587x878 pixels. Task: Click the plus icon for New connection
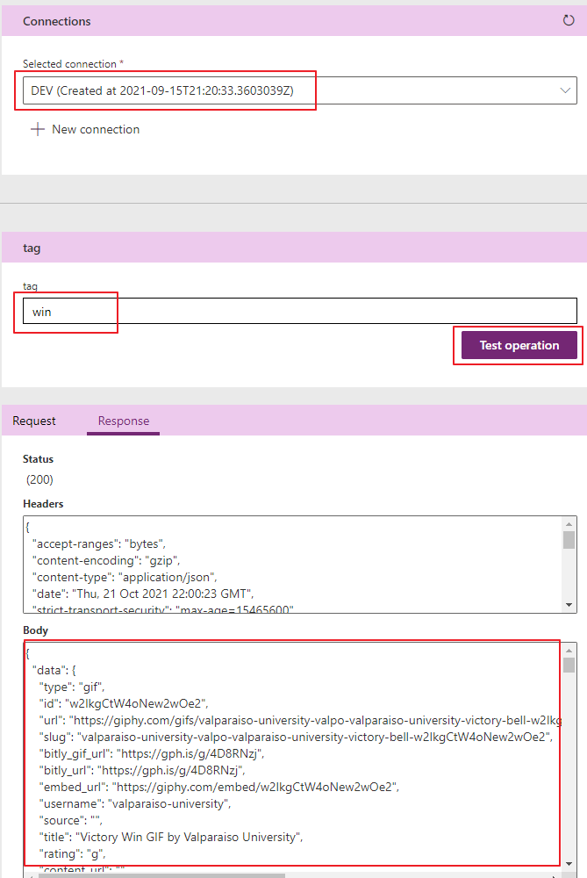(x=37, y=129)
